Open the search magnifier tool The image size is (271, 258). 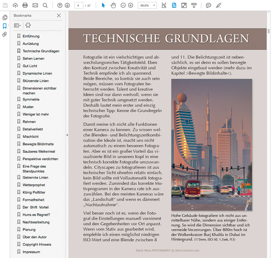point(45,5)
